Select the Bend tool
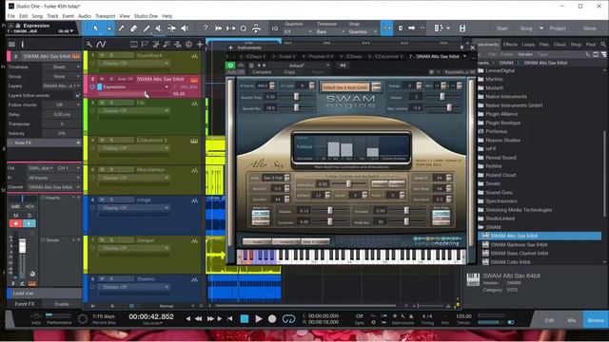 pyautogui.click(x=171, y=28)
